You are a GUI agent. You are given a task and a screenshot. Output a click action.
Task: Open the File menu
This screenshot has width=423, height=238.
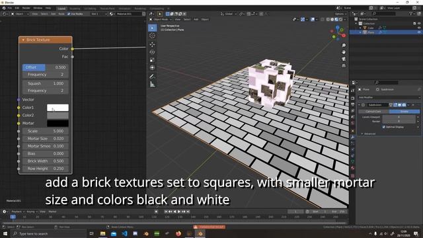point(10,8)
